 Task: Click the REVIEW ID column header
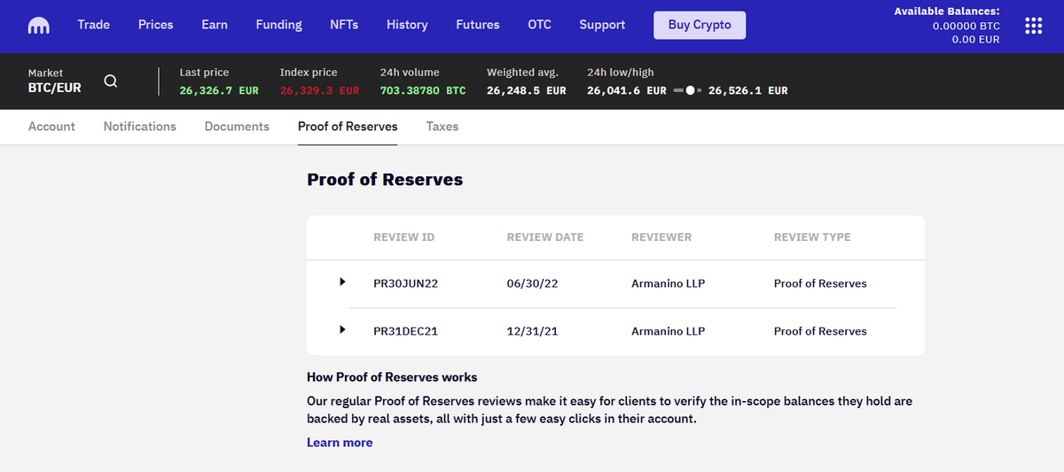(x=404, y=237)
